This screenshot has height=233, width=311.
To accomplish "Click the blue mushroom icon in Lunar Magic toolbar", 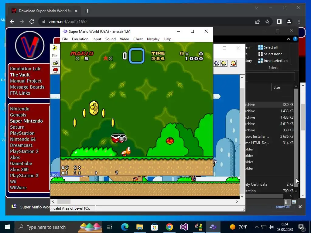I will point(217,64).
